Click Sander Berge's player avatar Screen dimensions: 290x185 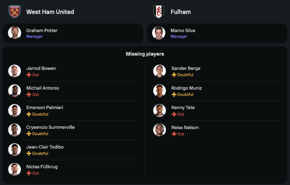coord(159,71)
